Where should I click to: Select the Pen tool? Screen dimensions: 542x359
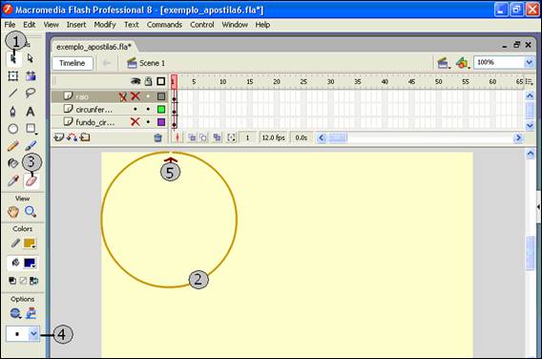pyautogui.click(x=13, y=112)
